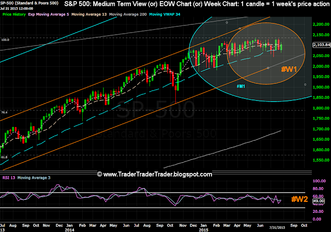Click the 20.00 label on RSI axis
Image resolution: width=331 pixels, height=232 pixels.
[x=318, y=211]
